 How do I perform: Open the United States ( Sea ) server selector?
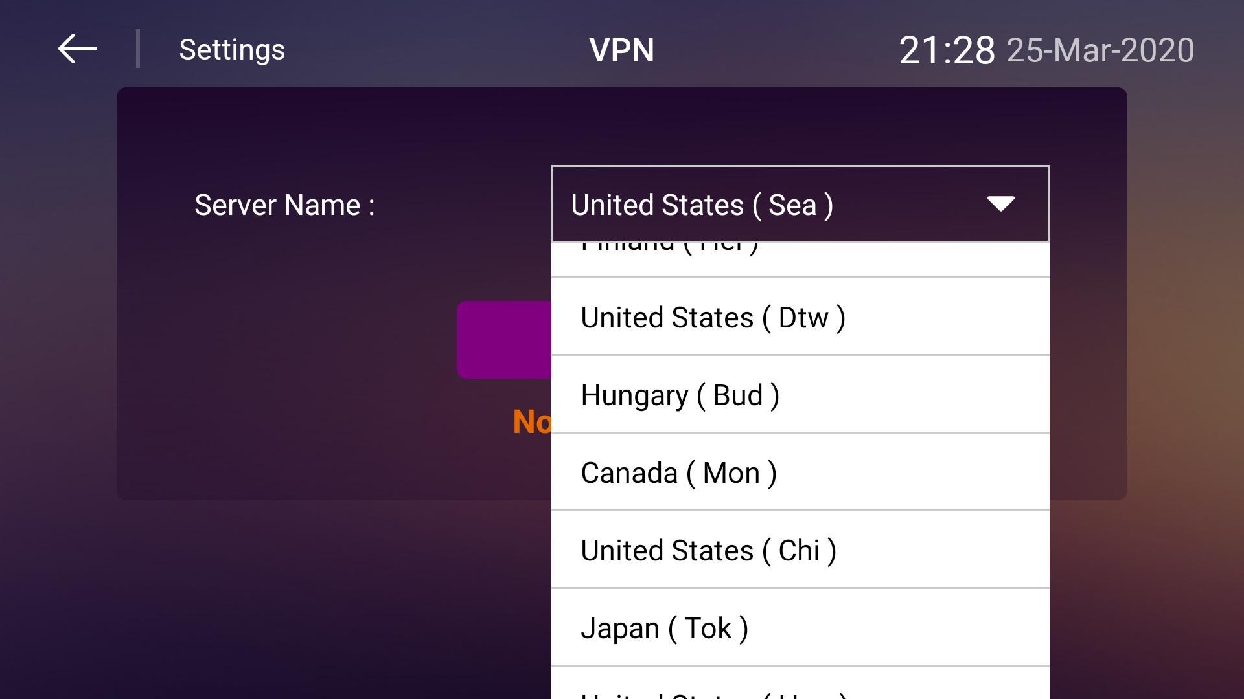click(x=800, y=204)
